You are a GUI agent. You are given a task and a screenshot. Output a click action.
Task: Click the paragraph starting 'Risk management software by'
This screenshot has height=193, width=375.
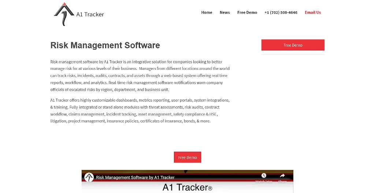coord(140,76)
